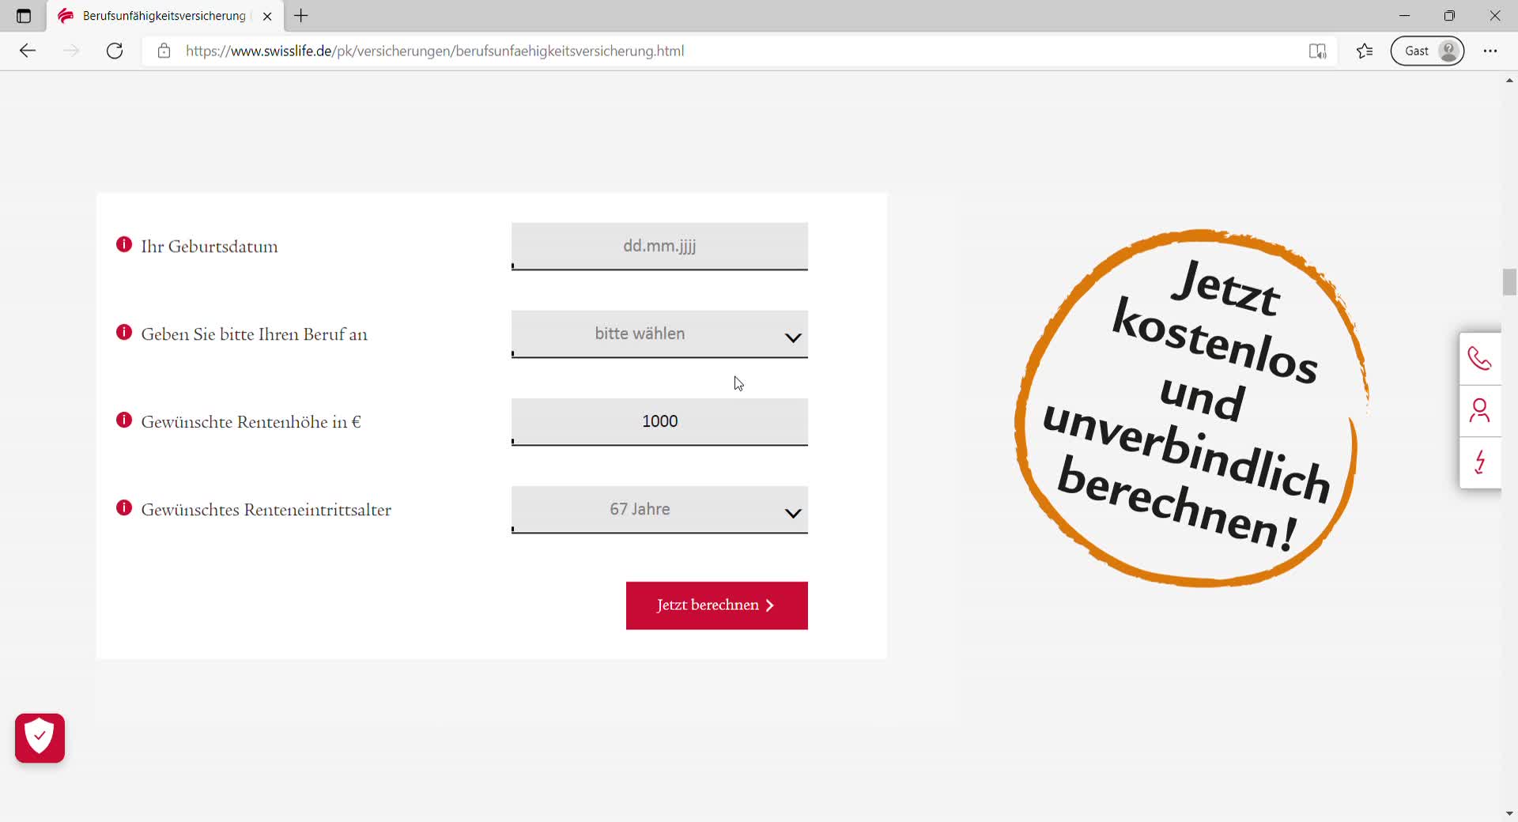Click the lightning bolt sidebar icon
This screenshot has width=1518, height=822.
pyautogui.click(x=1479, y=462)
